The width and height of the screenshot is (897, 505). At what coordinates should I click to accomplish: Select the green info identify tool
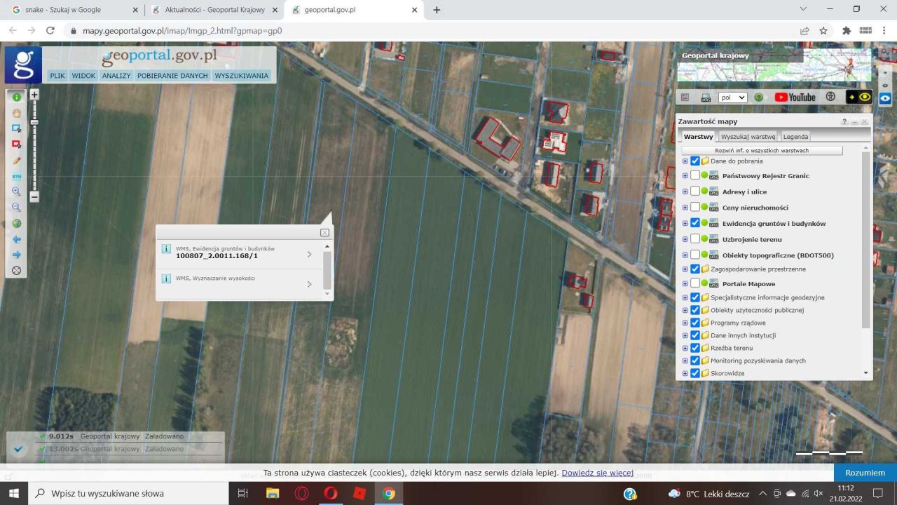click(17, 97)
